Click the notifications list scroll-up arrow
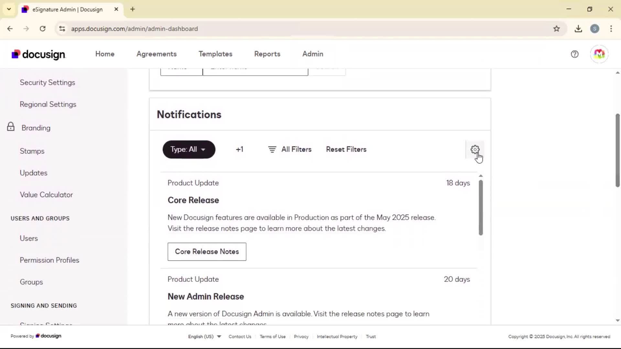The image size is (621, 349). pyautogui.click(x=481, y=176)
